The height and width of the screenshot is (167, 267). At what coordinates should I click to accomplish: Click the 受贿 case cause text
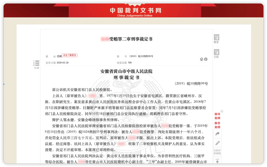click(59, 56)
